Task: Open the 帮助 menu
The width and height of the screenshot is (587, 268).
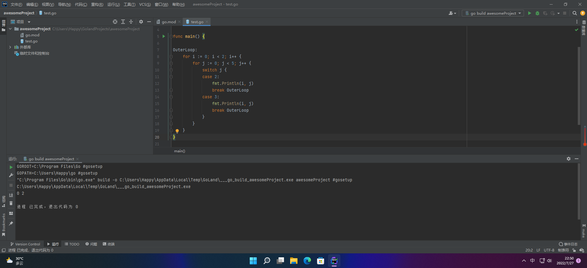Action: [x=178, y=4]
